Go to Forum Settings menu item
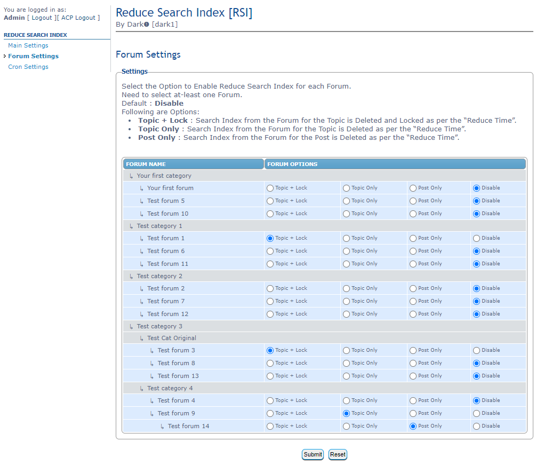 33,56
